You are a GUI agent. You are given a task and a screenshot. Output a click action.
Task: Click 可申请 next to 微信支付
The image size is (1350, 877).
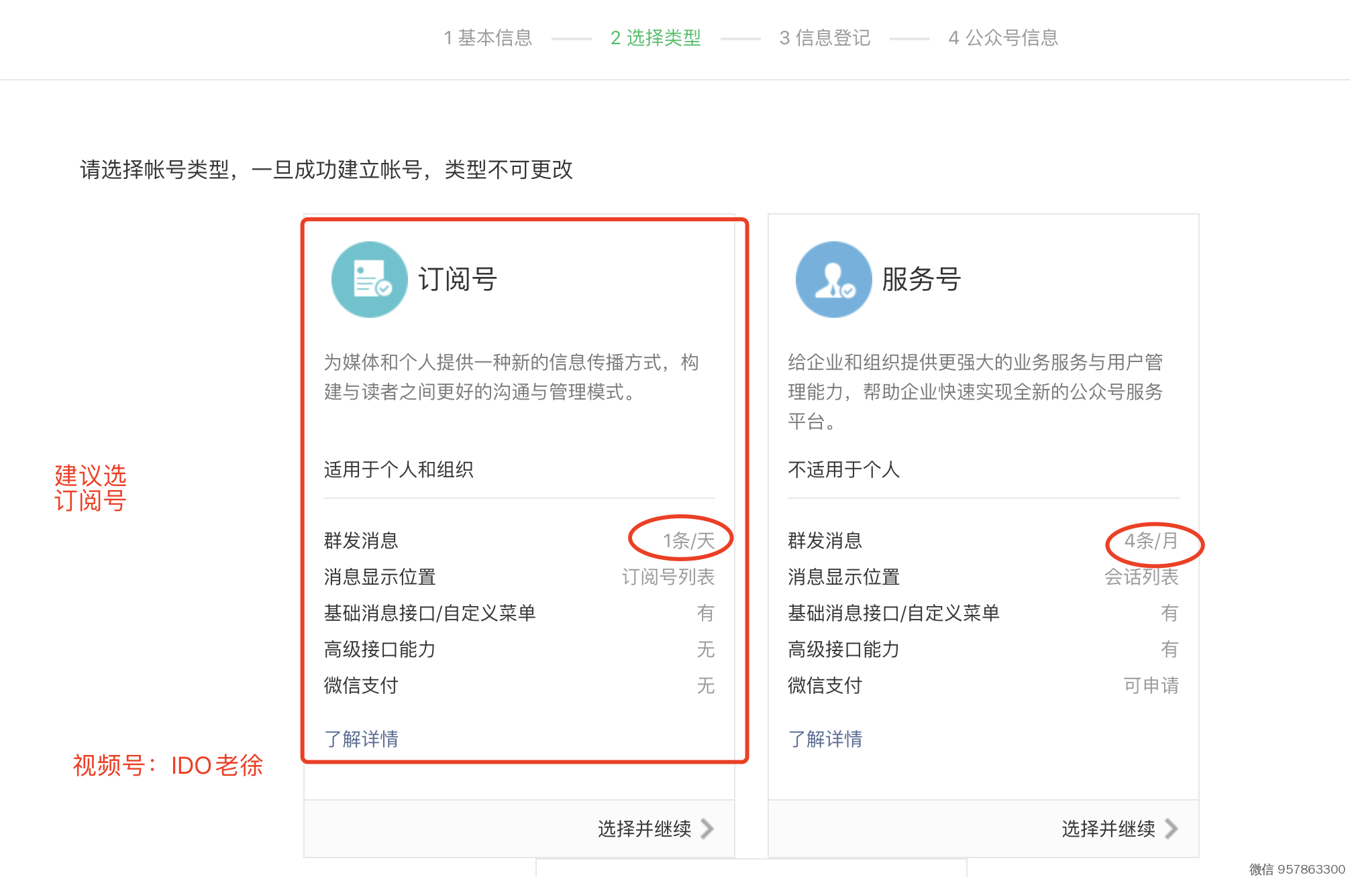point(1151,685)
